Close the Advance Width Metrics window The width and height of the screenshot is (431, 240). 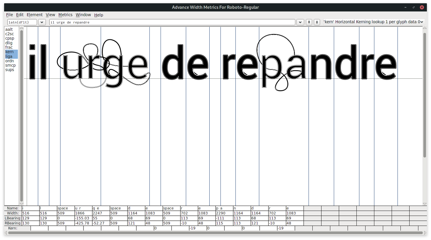[x=422, y=7]
